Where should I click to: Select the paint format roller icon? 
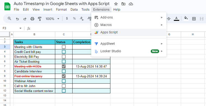(40, 19)
